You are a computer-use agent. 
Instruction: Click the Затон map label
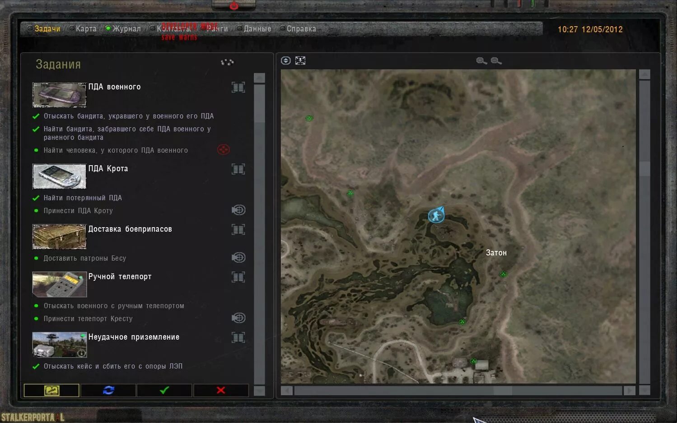[x=496, y=253]
